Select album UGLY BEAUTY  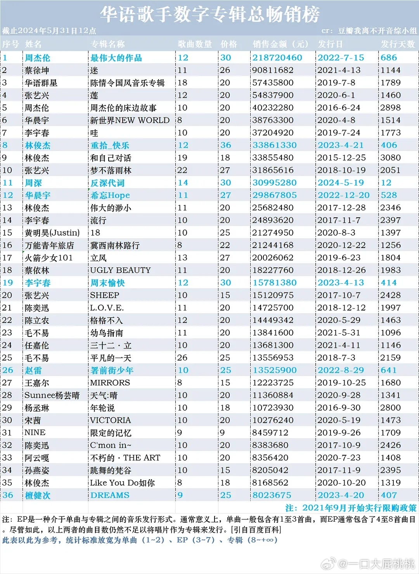coord(120,270)
